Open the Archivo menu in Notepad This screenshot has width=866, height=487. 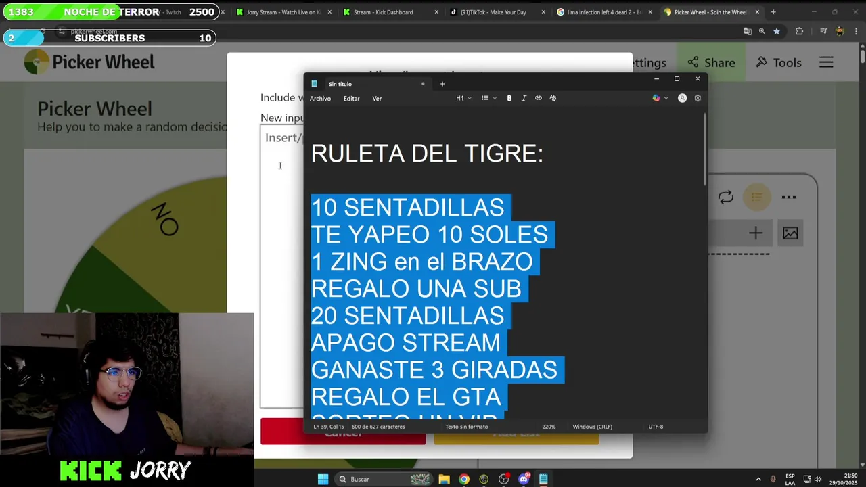tap(320, 99)
